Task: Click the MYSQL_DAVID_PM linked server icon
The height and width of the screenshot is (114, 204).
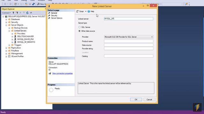Action: (x=15, y=39)
